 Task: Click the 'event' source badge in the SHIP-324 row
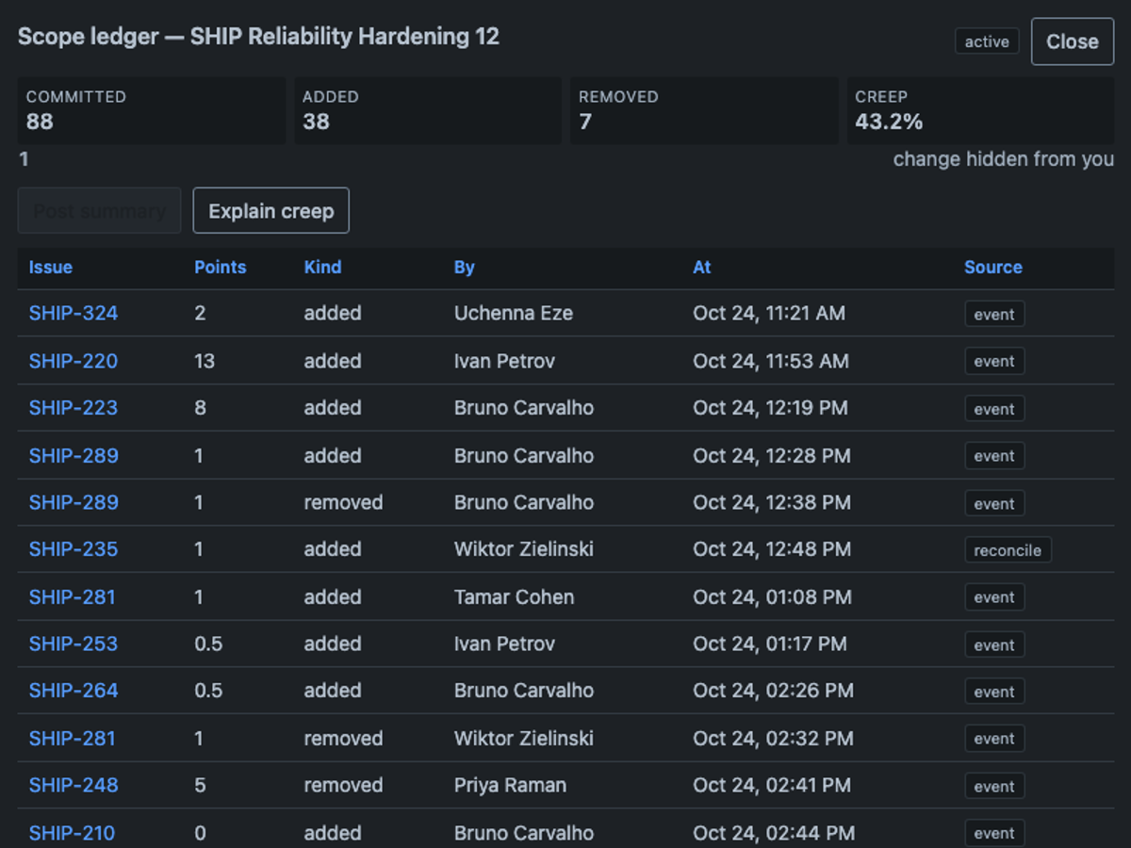tap(994, 314)
